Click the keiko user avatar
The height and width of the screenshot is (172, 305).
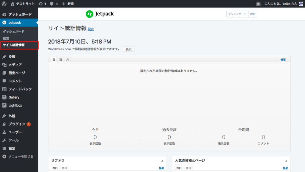pos(301,4)
